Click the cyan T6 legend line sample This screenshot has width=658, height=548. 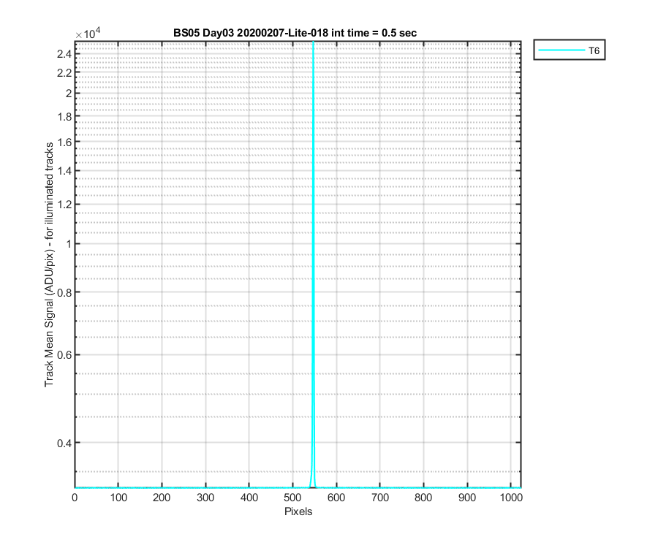coord(561,50)
